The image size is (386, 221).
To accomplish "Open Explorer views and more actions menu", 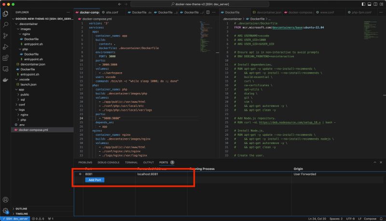I will [68, 13].
